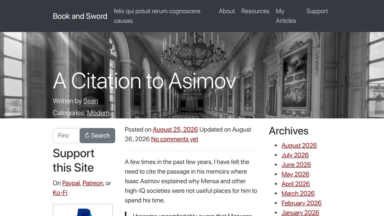Click the tagline felix qui potuit rerum

point(157,16)
